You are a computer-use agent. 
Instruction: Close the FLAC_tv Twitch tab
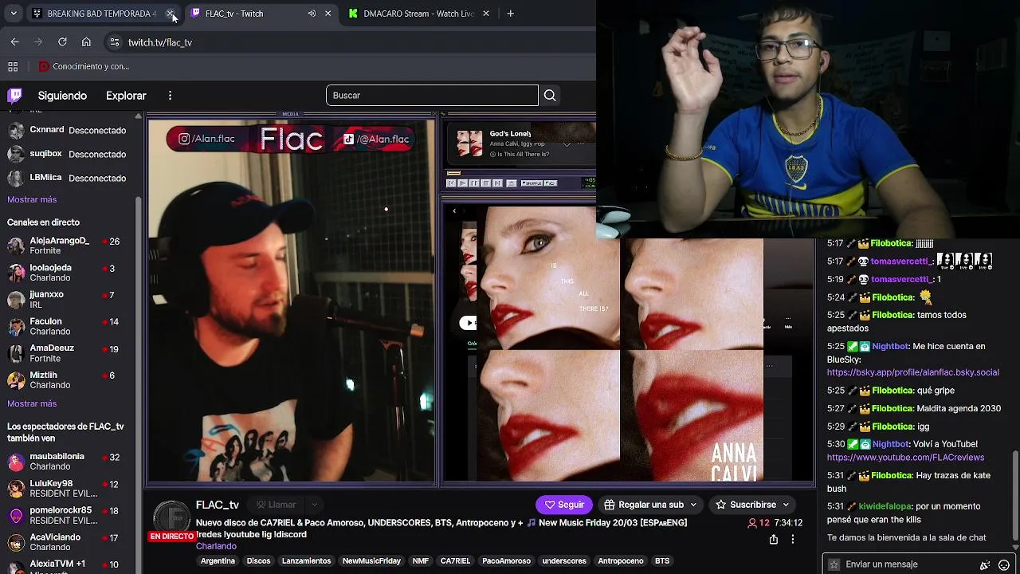[328, 14]
